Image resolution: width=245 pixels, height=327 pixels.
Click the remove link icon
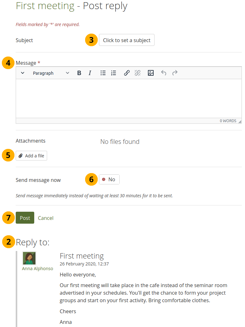(x=138, y=73)
